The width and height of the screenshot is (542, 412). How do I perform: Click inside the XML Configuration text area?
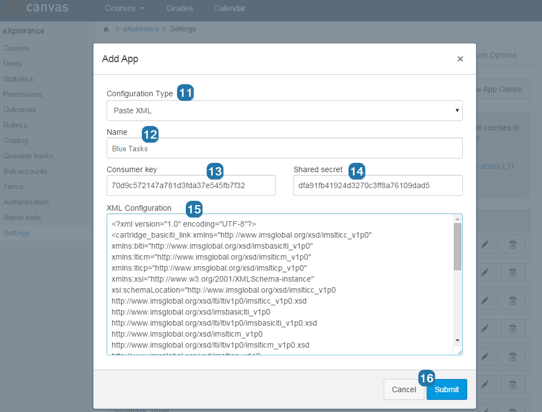click(280, 284)
